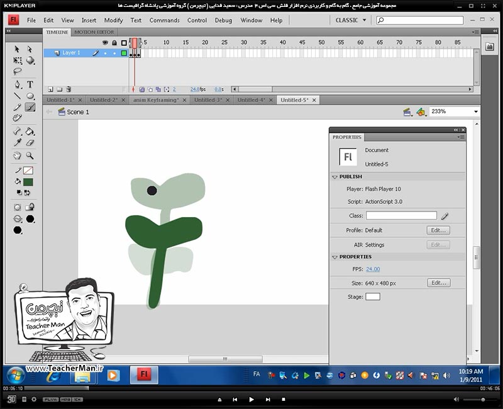Toggle Onion Skin Outlines button

(x=150, y=89)
